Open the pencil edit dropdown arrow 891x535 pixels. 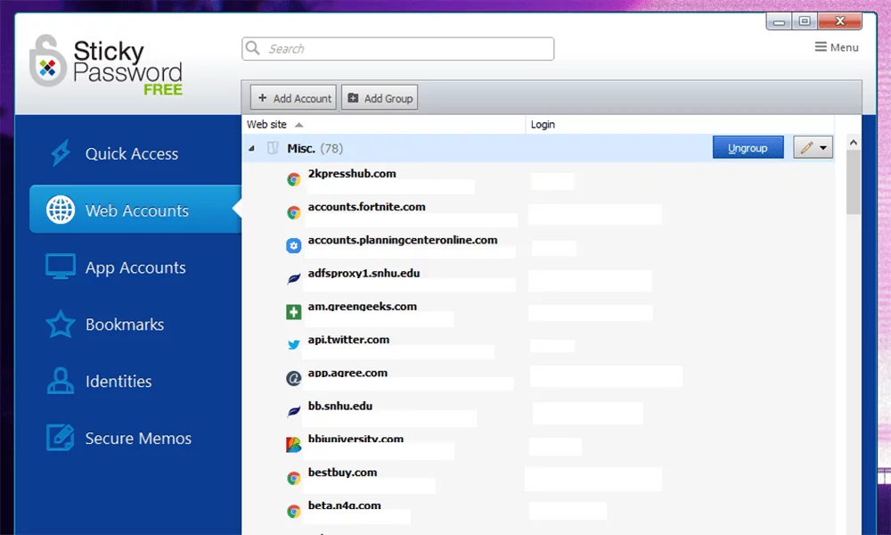pyautogui.click(x=823, y=148)
